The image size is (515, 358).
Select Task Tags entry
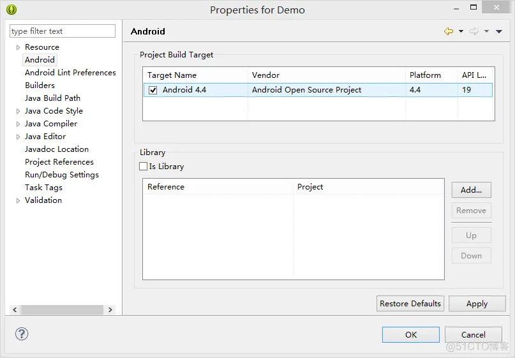(43, 188)
